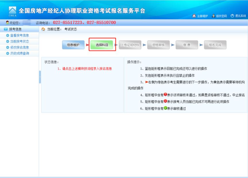Viewport: 248px width, 178px height.
Task: Click the red arrow icon in tip 3
Action: 147,82
